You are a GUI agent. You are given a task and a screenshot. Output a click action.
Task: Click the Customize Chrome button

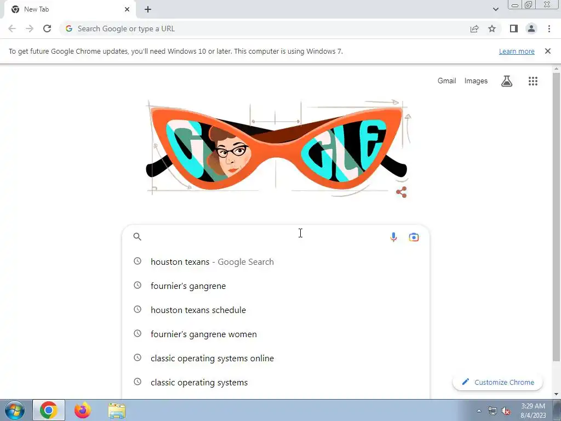pos(497,382)
